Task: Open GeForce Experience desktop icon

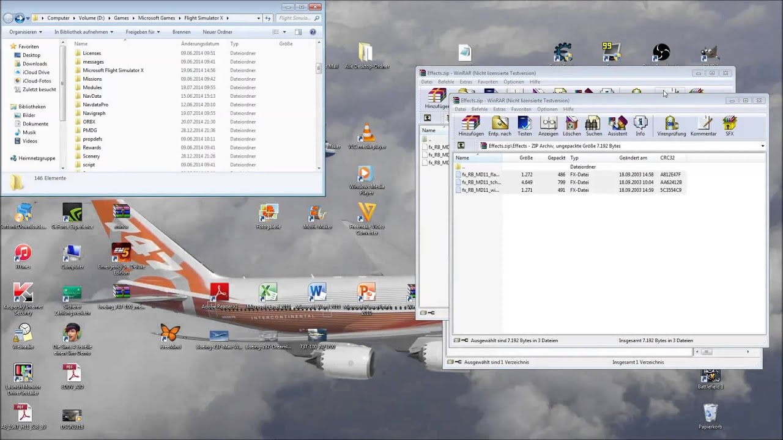Action: click(x=72, y=216)
